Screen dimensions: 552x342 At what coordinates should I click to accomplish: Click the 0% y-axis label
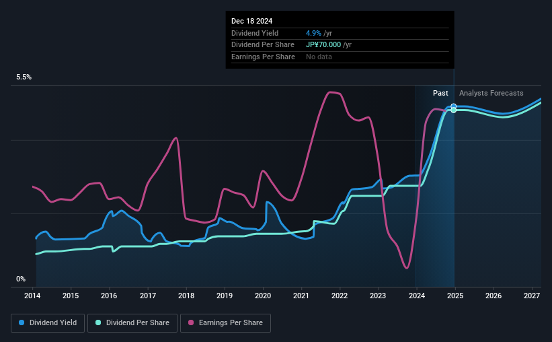(21, 279)
